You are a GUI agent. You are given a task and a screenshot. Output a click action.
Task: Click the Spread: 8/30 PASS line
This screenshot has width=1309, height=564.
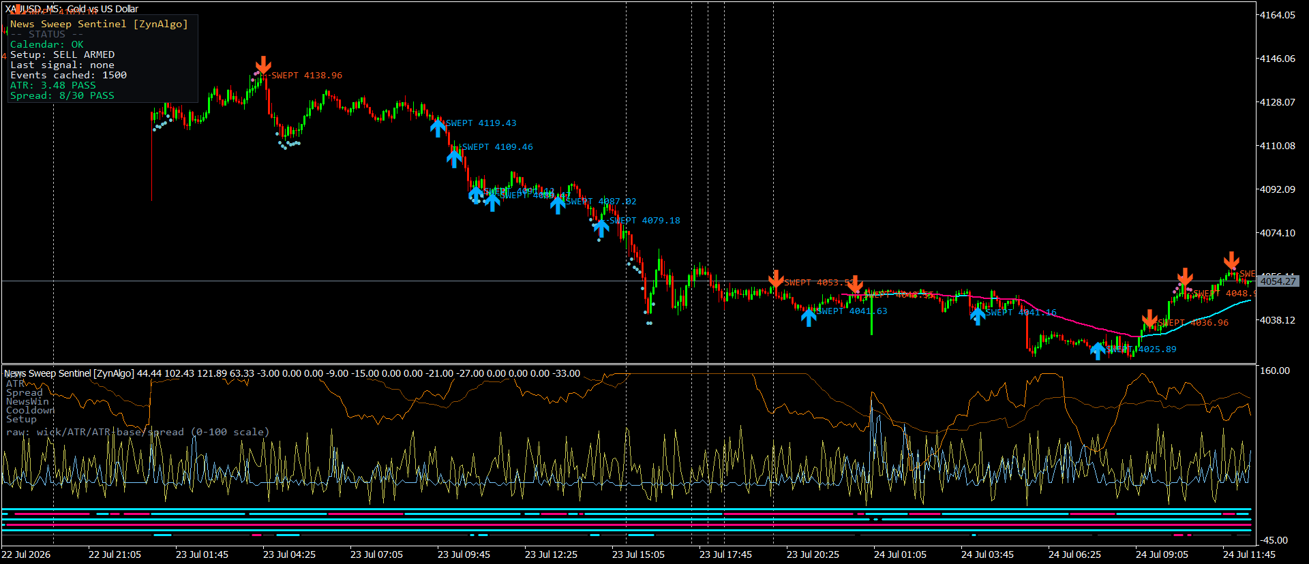tap(62, 95)
